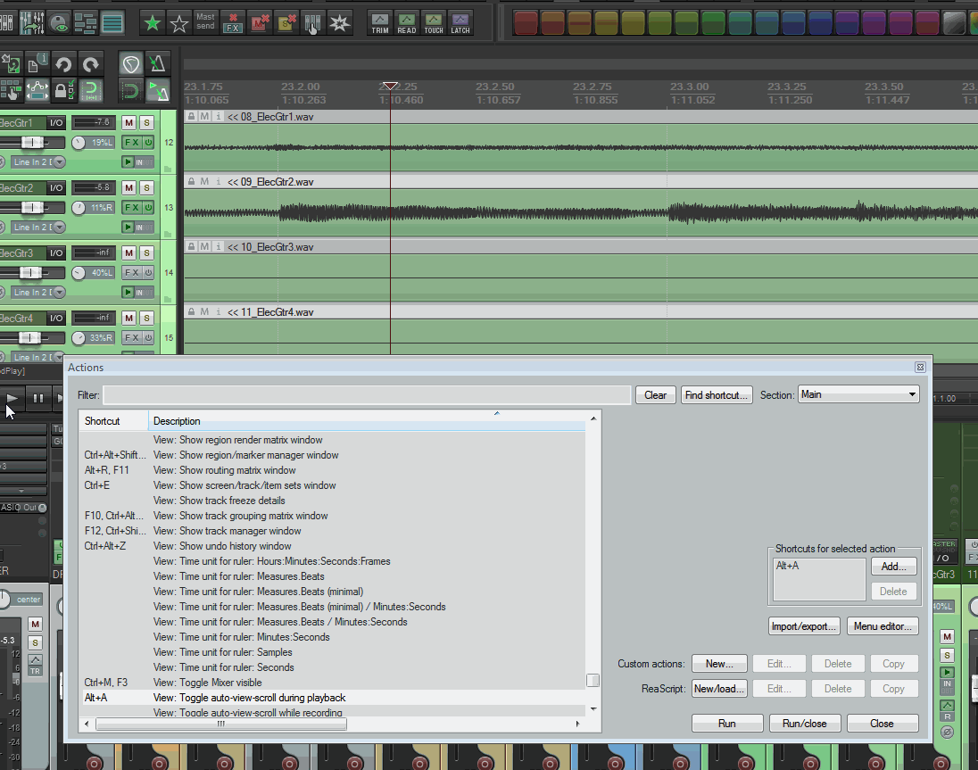978x770 pixels.
Task: Click the dark magnet grid snap icon
Action: tap(130, 91)
